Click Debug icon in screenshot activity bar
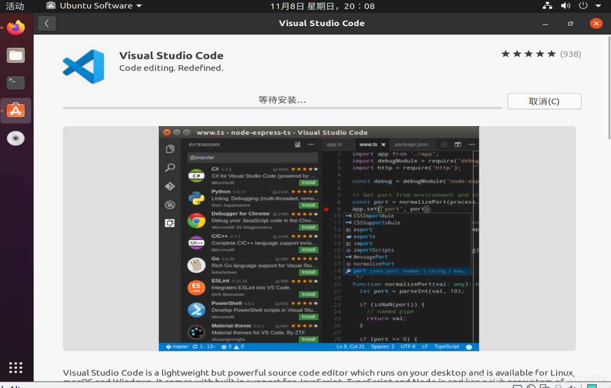The width and height of the screenshot is (611, 388). tap(170, 204)
